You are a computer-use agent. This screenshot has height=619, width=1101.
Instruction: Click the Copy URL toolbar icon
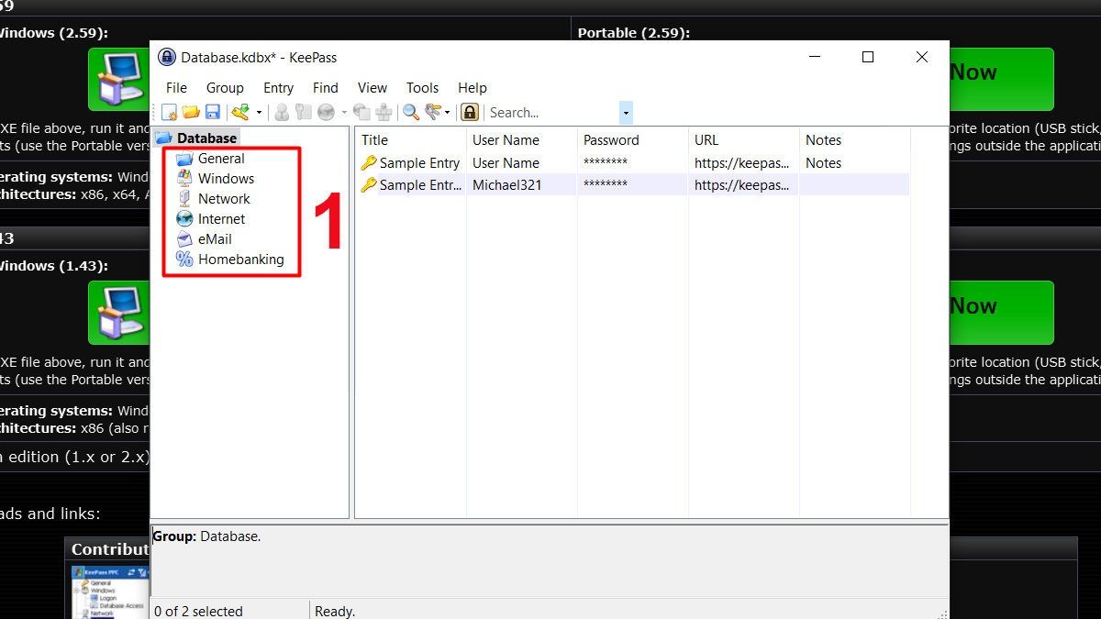pos(362,112)
